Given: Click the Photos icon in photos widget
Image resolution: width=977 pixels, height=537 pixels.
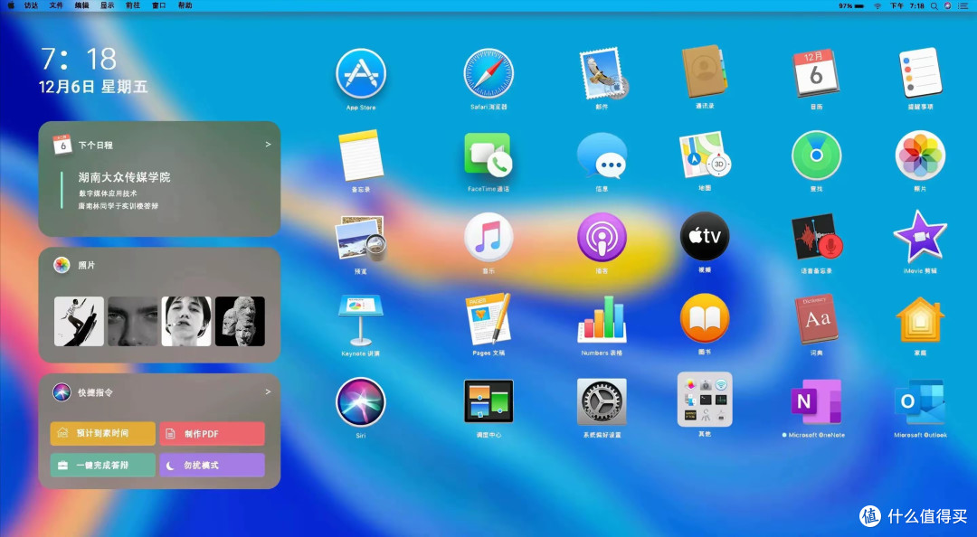Looking at the screenshot, I should 62,265.
